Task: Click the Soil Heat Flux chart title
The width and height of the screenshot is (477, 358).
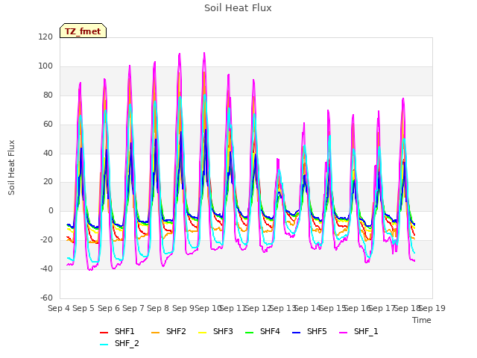Action: (x=238, y=8)
